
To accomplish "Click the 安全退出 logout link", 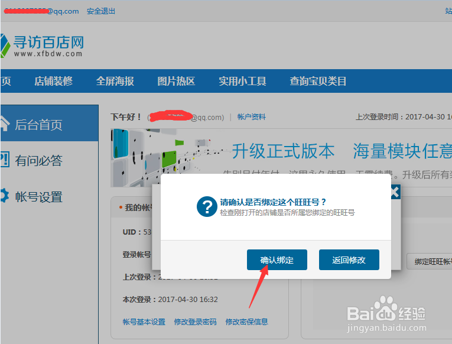I will pos(101,11).
